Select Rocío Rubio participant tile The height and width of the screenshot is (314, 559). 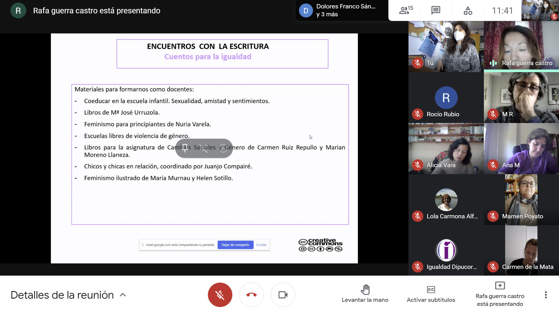[446, 97]
